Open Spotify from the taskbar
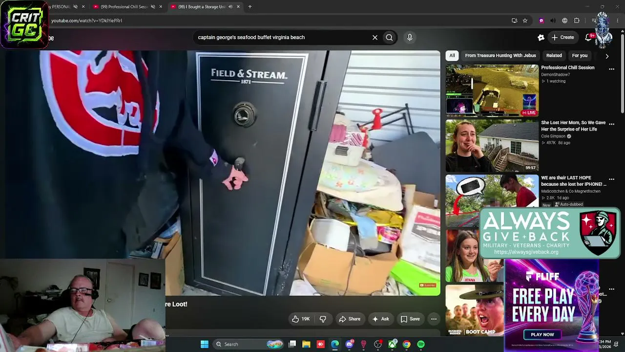Viewport: 625px width, 352px height. (x=421, y=344)
